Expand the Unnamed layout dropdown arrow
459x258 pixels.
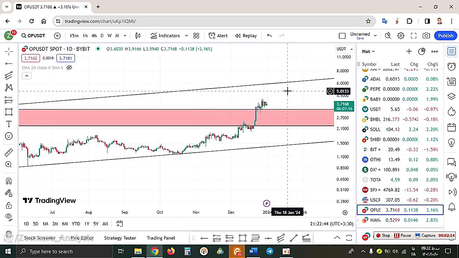pos(375,35)
